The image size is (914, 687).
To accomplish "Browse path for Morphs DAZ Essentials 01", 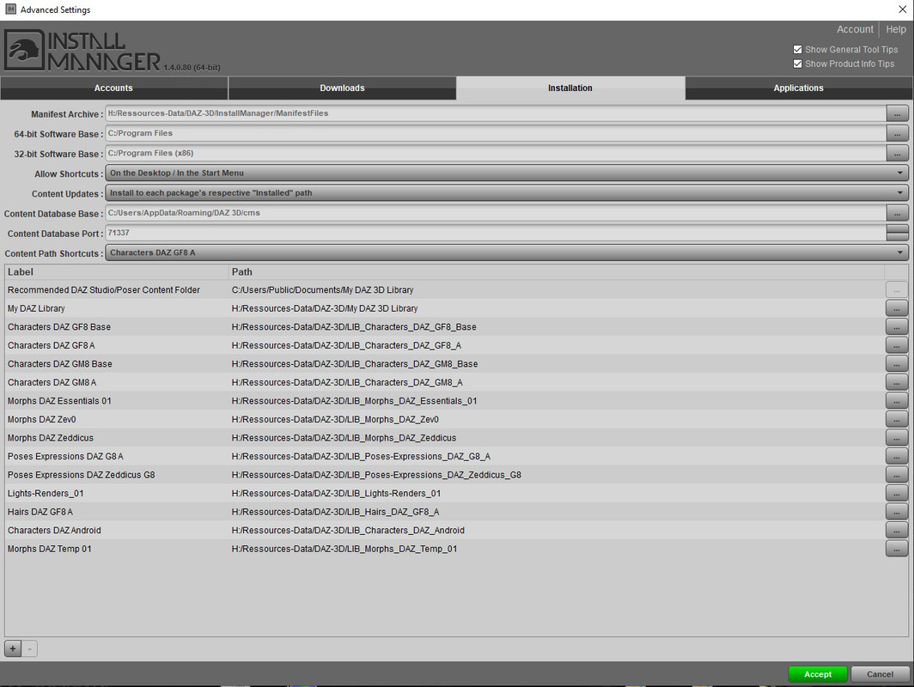I will pyautogui.click(x=897, y=401).
